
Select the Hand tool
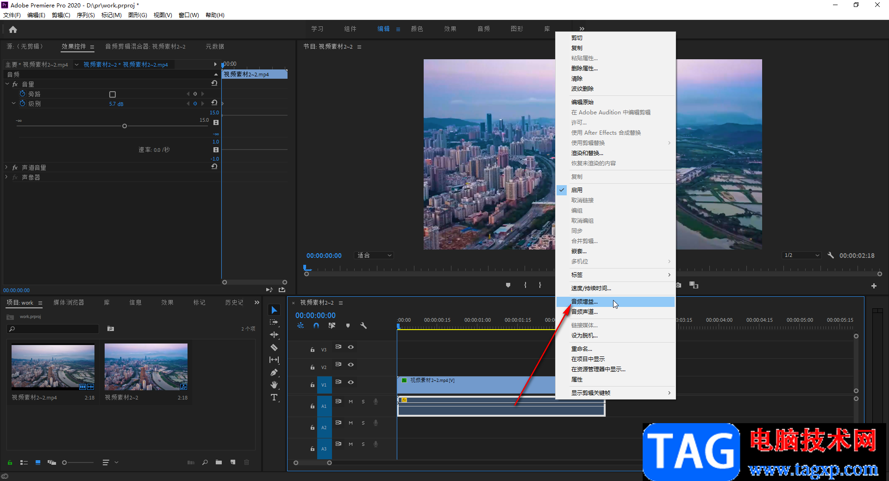click(x=274, y=385)
